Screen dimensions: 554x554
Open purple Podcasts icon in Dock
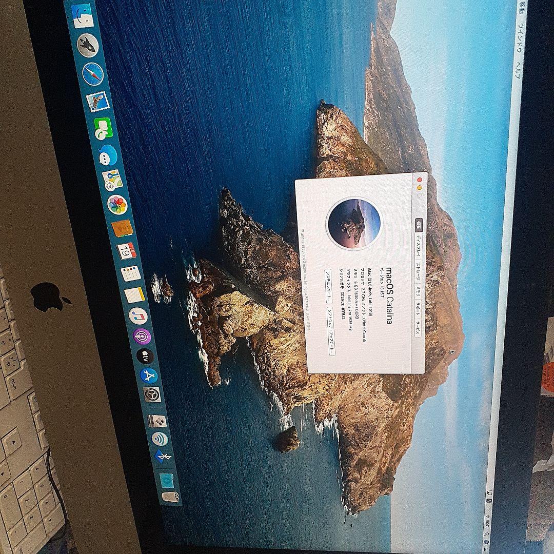click(142, 337)
